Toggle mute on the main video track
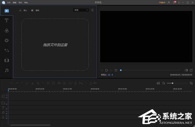The image size is (195, 127). [x=6, y=95]
